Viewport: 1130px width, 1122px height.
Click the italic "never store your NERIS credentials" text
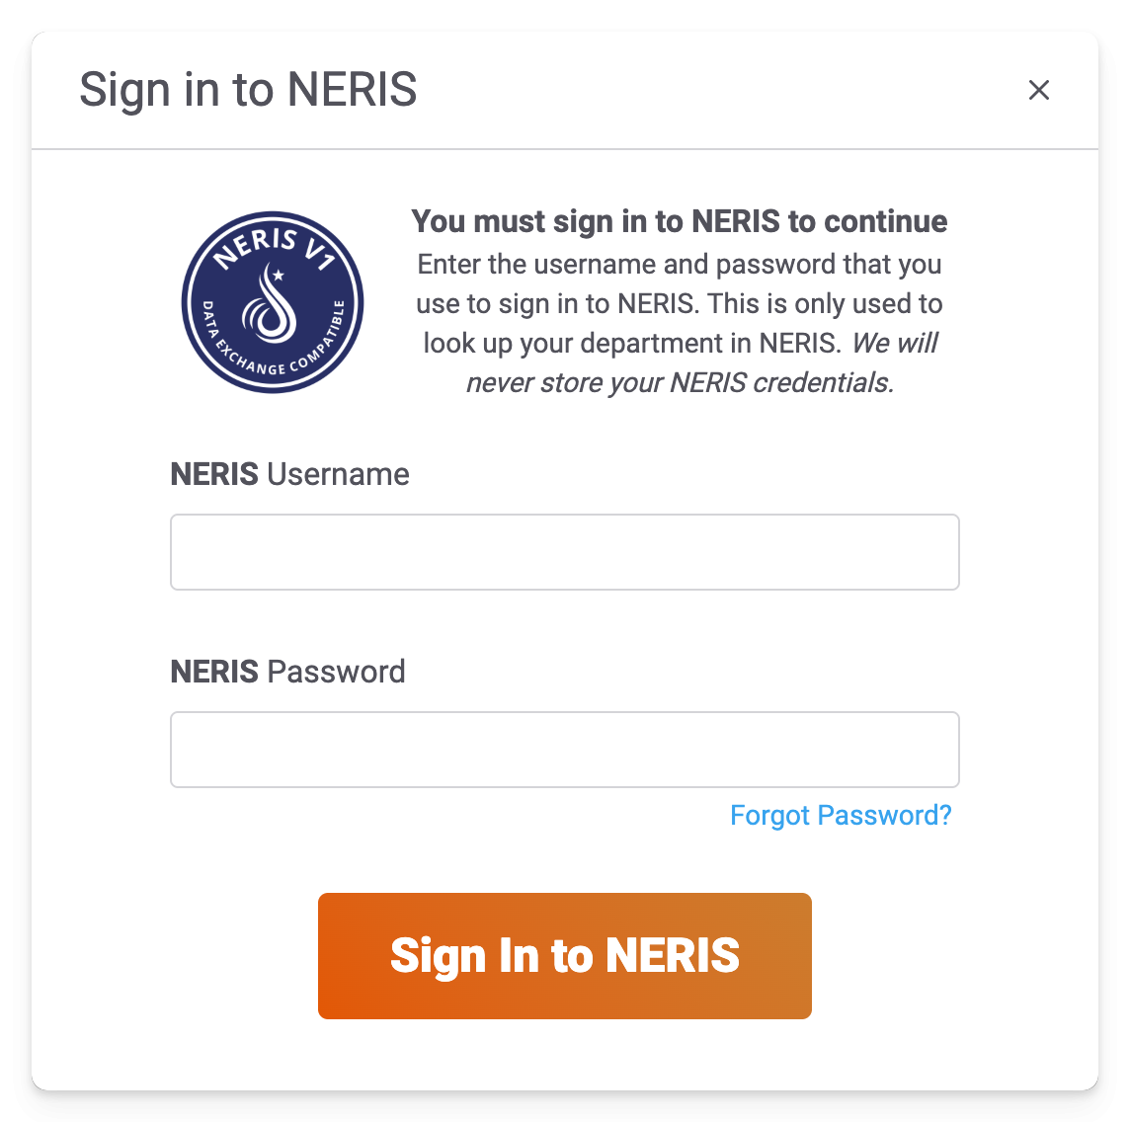(x=680, y=382)
